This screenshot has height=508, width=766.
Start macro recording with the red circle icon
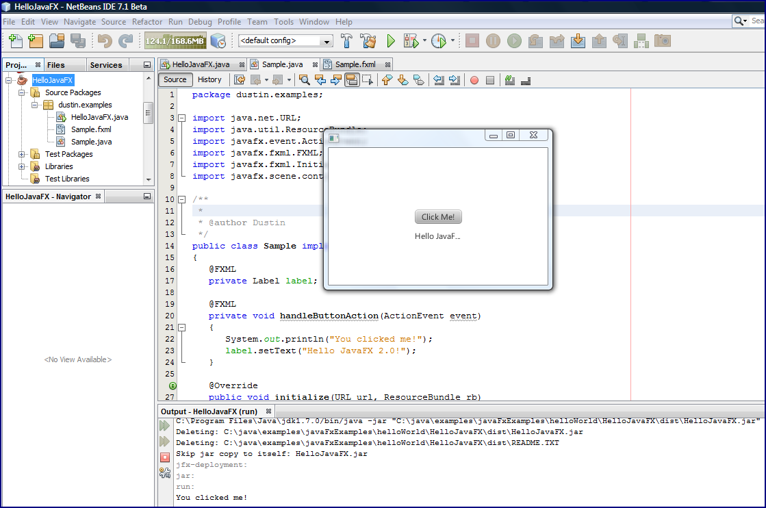click(x=473, y=79)
